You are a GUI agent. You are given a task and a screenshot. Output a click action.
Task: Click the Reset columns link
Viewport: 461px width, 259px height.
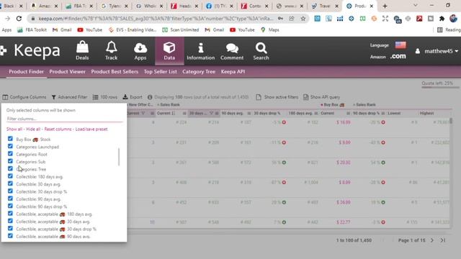[58, 129]
